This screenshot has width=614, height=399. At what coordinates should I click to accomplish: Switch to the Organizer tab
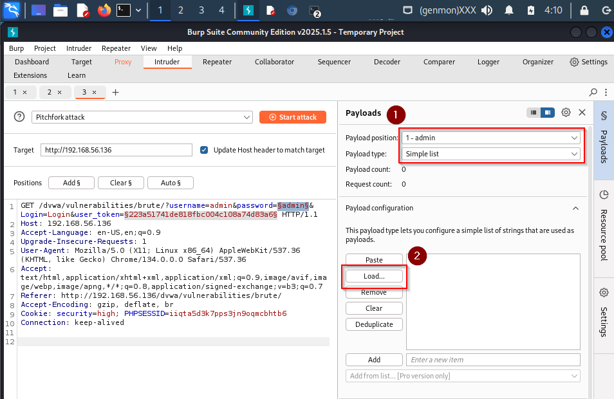coord(537,62)
